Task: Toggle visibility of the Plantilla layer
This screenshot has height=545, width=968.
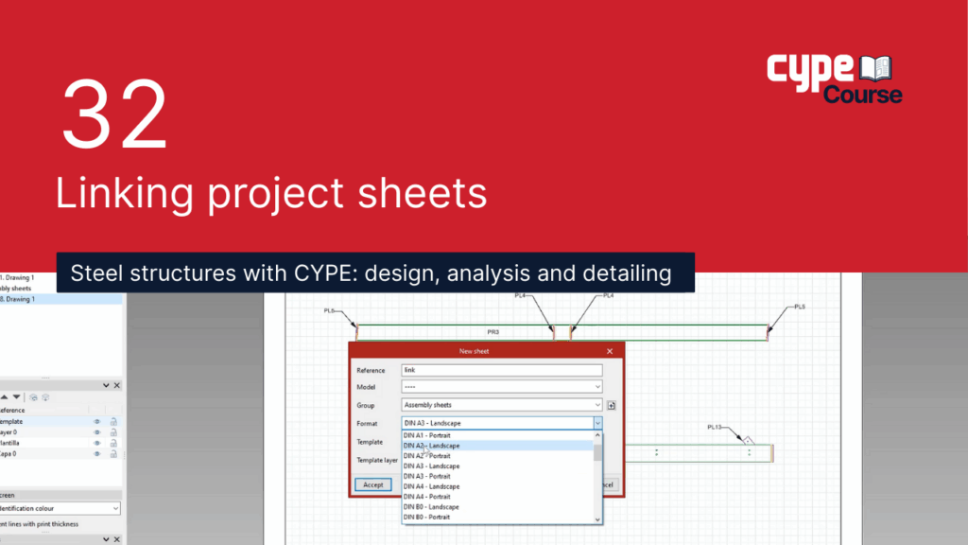Action: 96,443
